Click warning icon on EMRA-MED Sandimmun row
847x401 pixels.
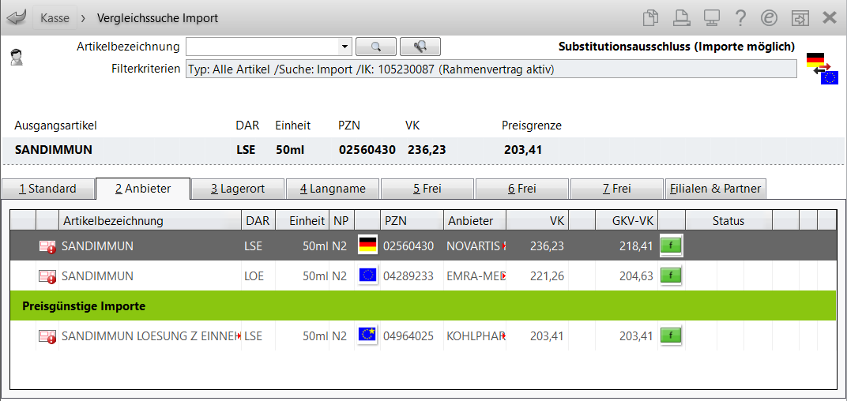(x=47, y=276)
